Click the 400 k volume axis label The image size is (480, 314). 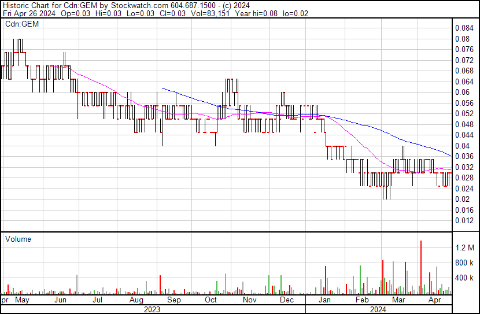pos(464,278)
